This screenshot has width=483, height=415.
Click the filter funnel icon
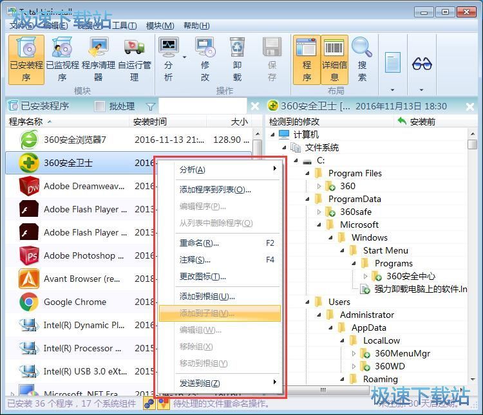tap(151, 107)
